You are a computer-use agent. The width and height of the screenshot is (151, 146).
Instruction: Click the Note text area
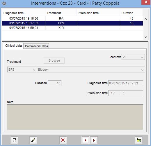click(75, 117)
